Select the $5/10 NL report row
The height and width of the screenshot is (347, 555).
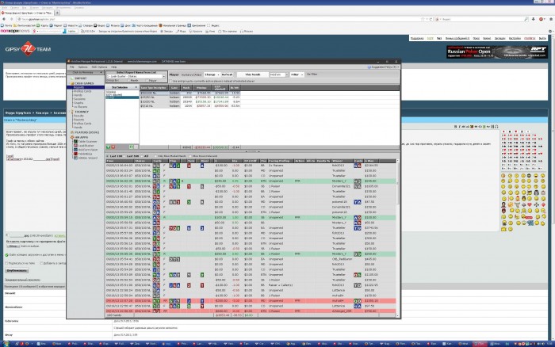[190, 105]
